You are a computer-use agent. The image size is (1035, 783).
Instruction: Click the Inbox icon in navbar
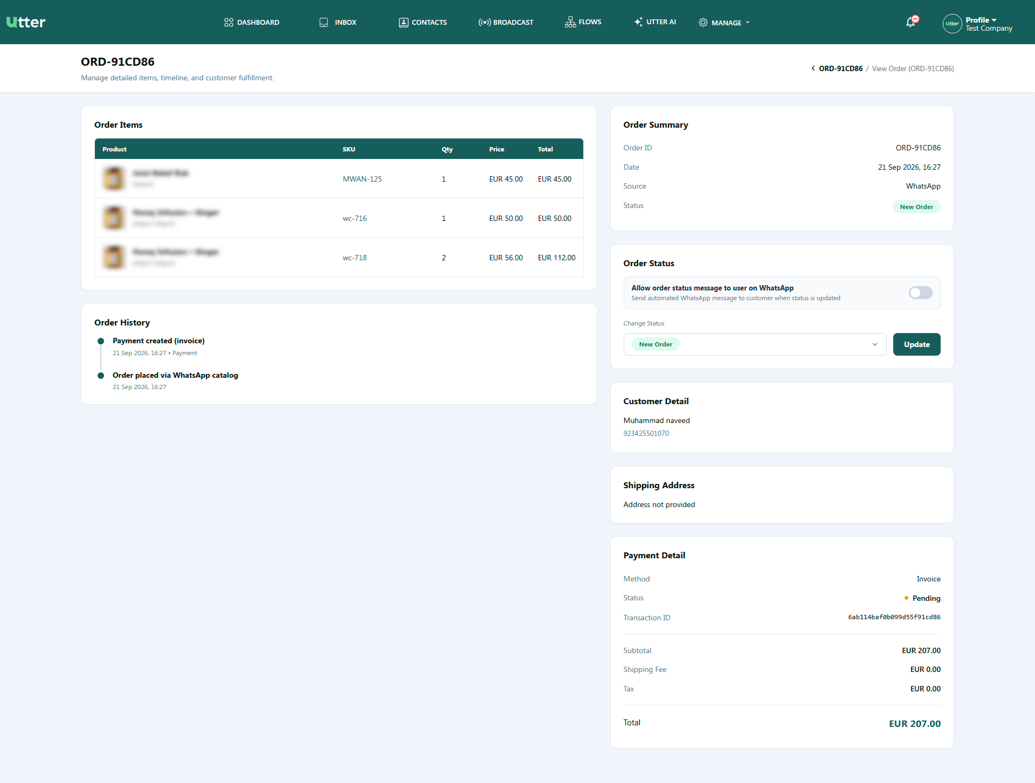[323, 23]
